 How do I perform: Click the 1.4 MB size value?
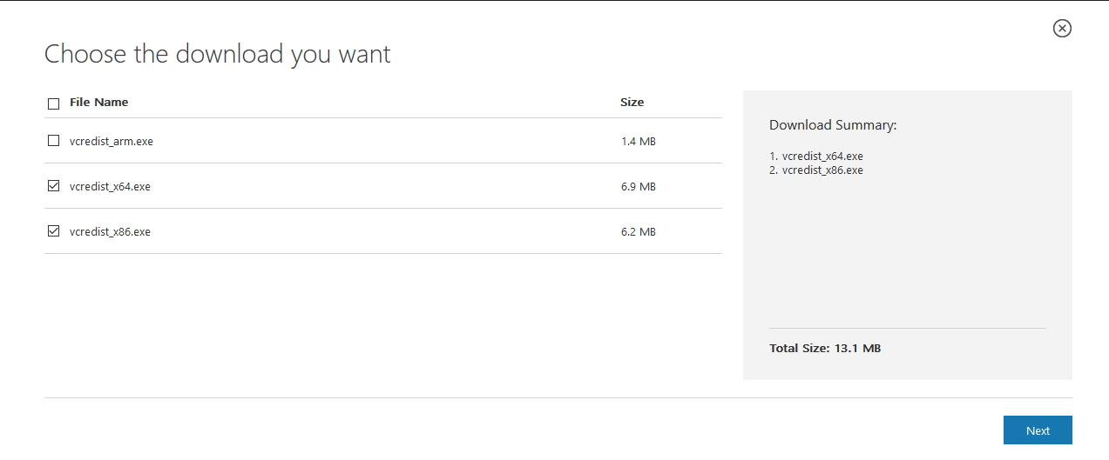tap(638, 141)
